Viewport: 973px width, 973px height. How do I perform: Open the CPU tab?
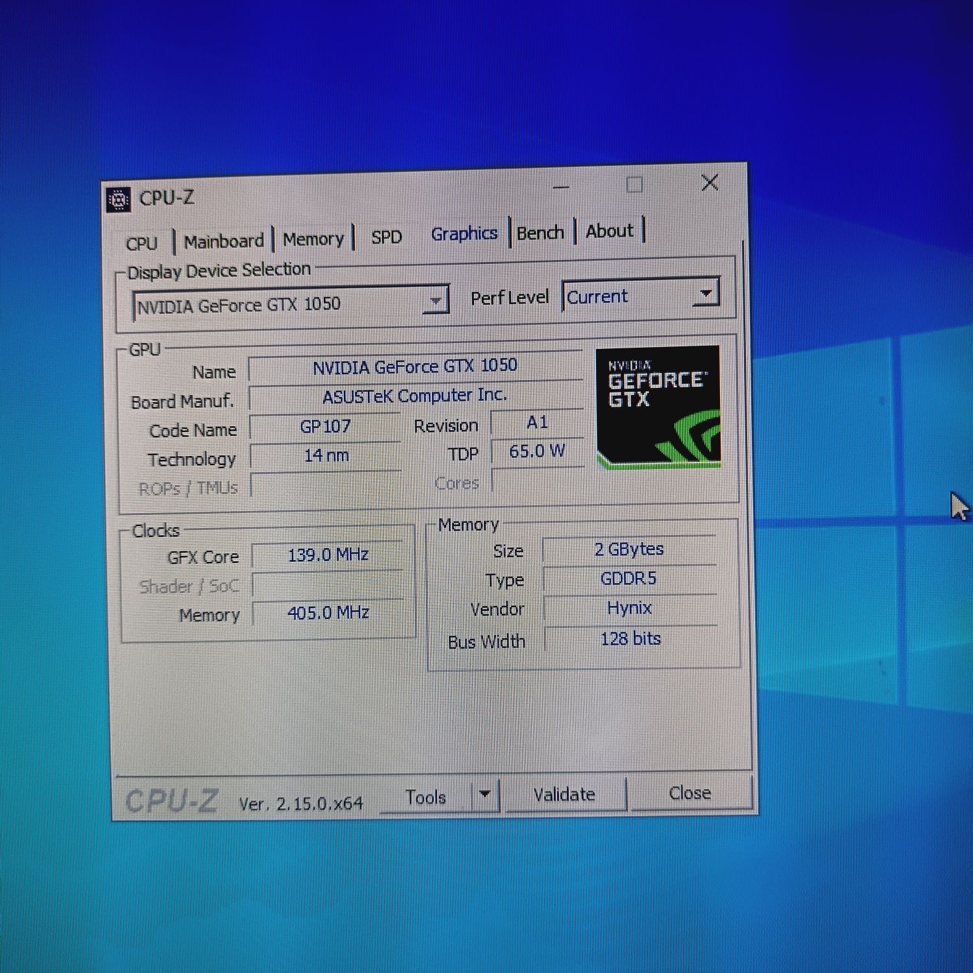click(x=141, y=243)
